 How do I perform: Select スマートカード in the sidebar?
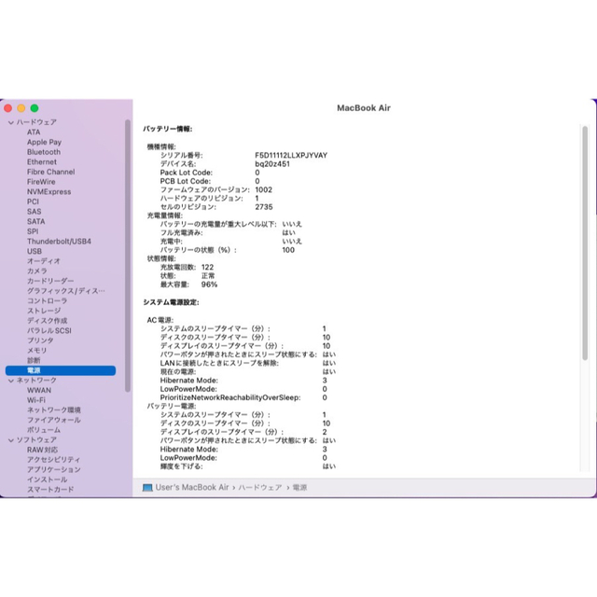point(50,489)
